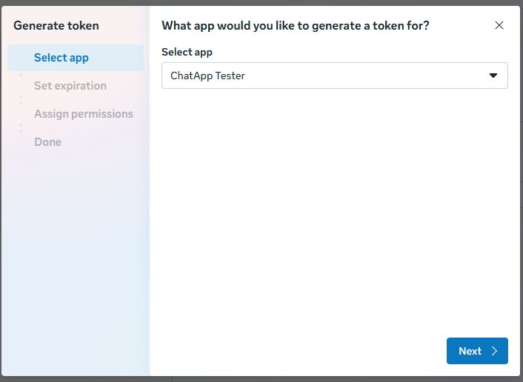Click the 'What app would you like' heading
This screenshot has width=523, height=382.
pyautogui.click(x=296, y=25)
